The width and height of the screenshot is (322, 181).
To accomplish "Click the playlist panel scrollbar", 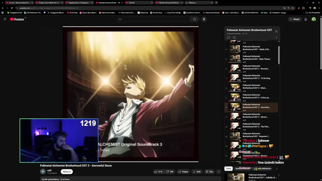I will pyautogui.click(x=279, y=55).
